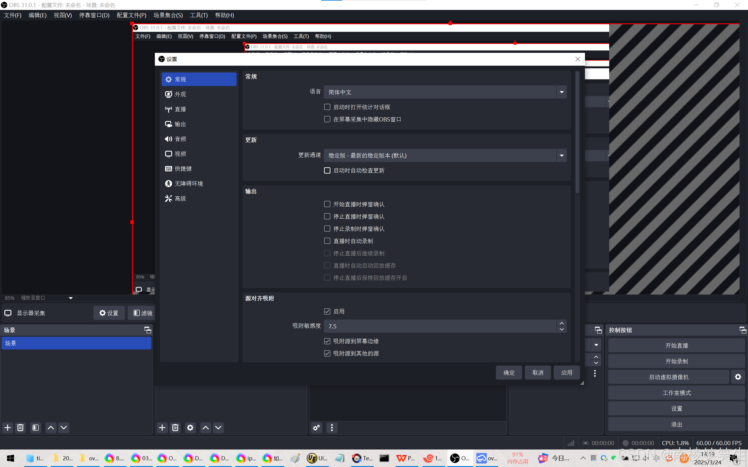Increase 吸附敏感度 value with up stepper
The height and width of the screenshot is (467, 748).
(562, 323)
